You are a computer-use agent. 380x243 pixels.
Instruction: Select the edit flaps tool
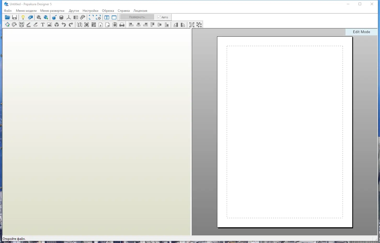36,25
